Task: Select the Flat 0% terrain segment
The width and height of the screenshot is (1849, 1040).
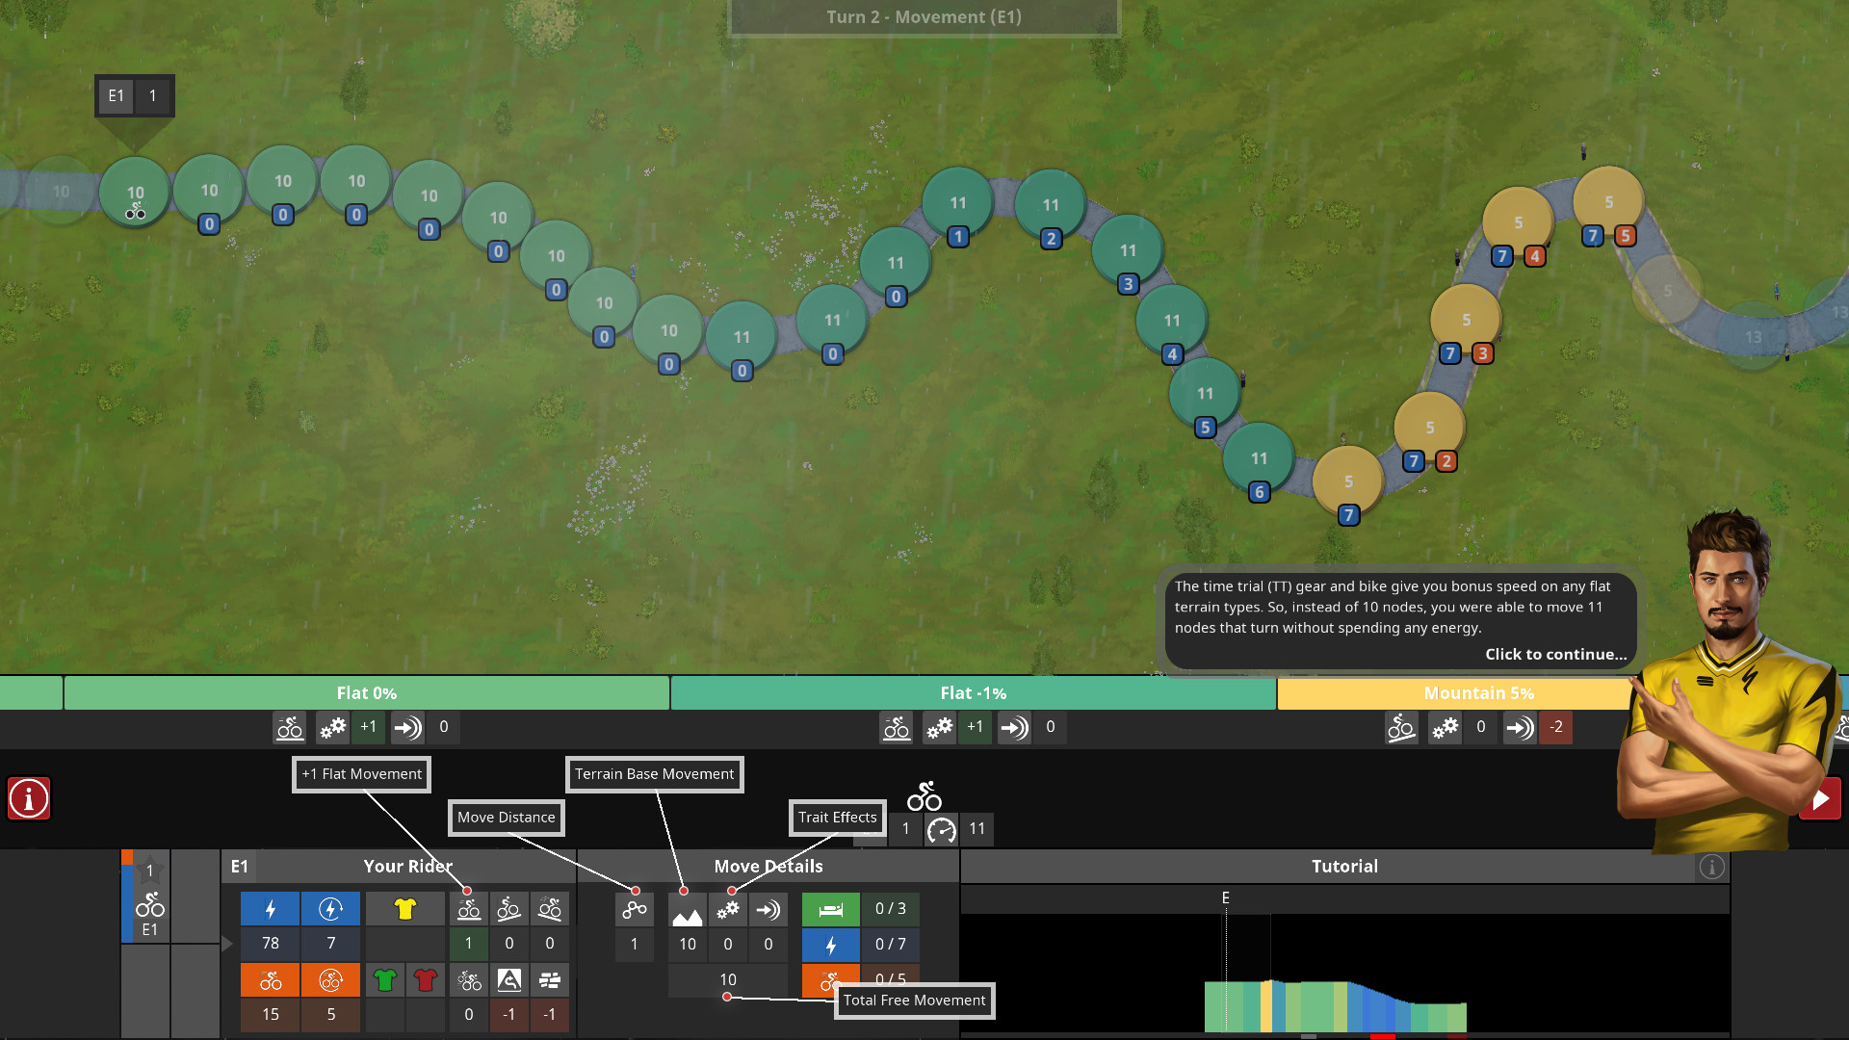Action: coord(366,693)
